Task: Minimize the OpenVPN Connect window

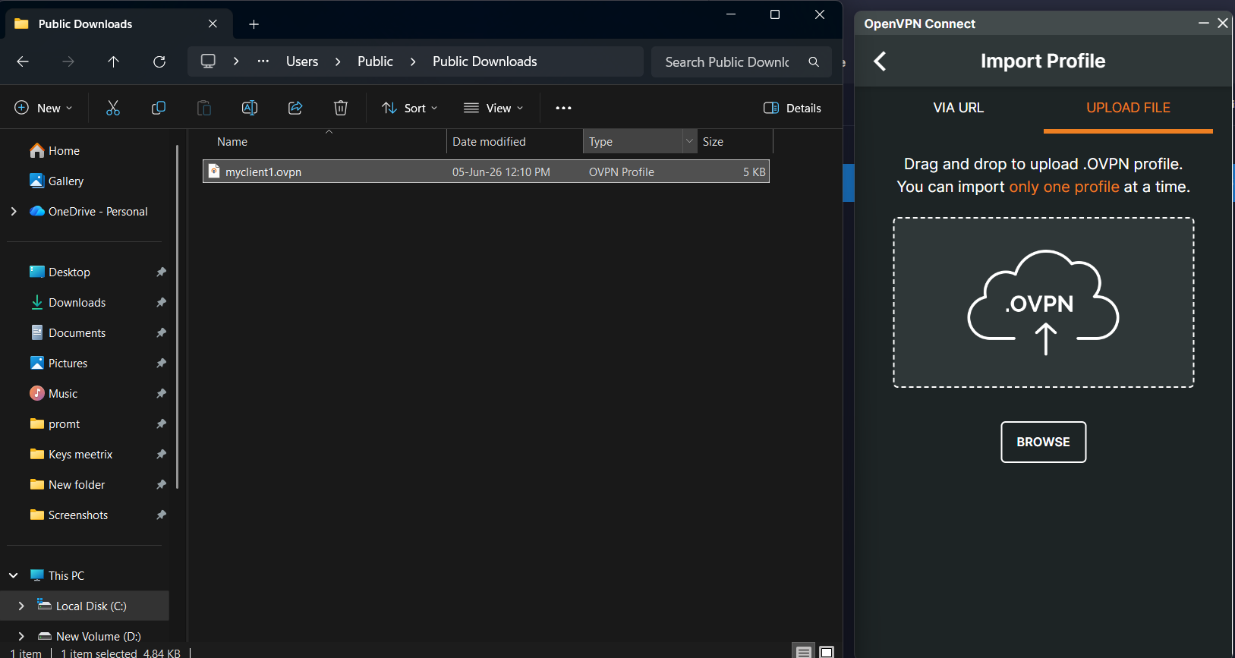Action: click(x=1203, y=24)
